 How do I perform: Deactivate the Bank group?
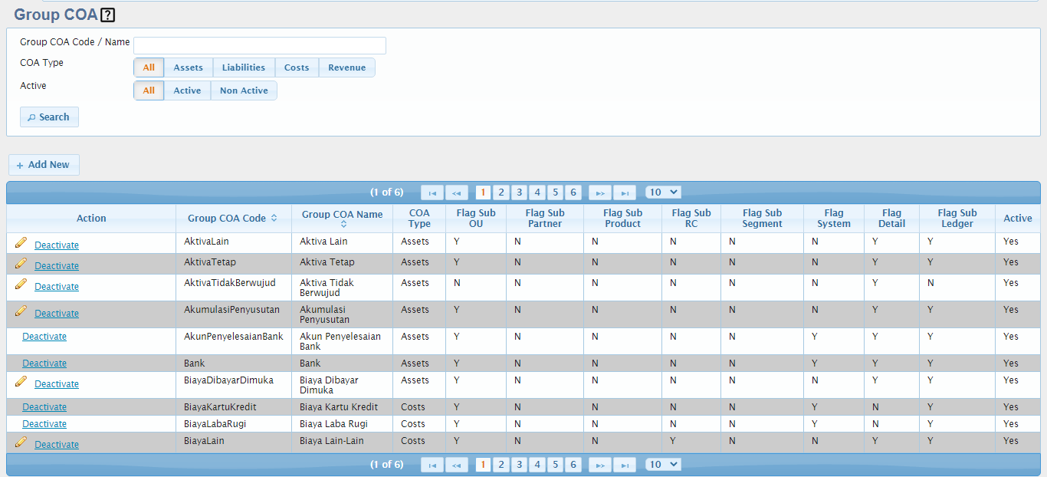coord(44,364)
